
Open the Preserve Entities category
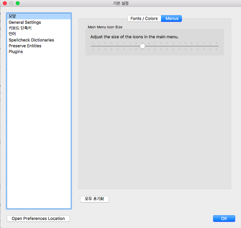click(x=39, y=46)
